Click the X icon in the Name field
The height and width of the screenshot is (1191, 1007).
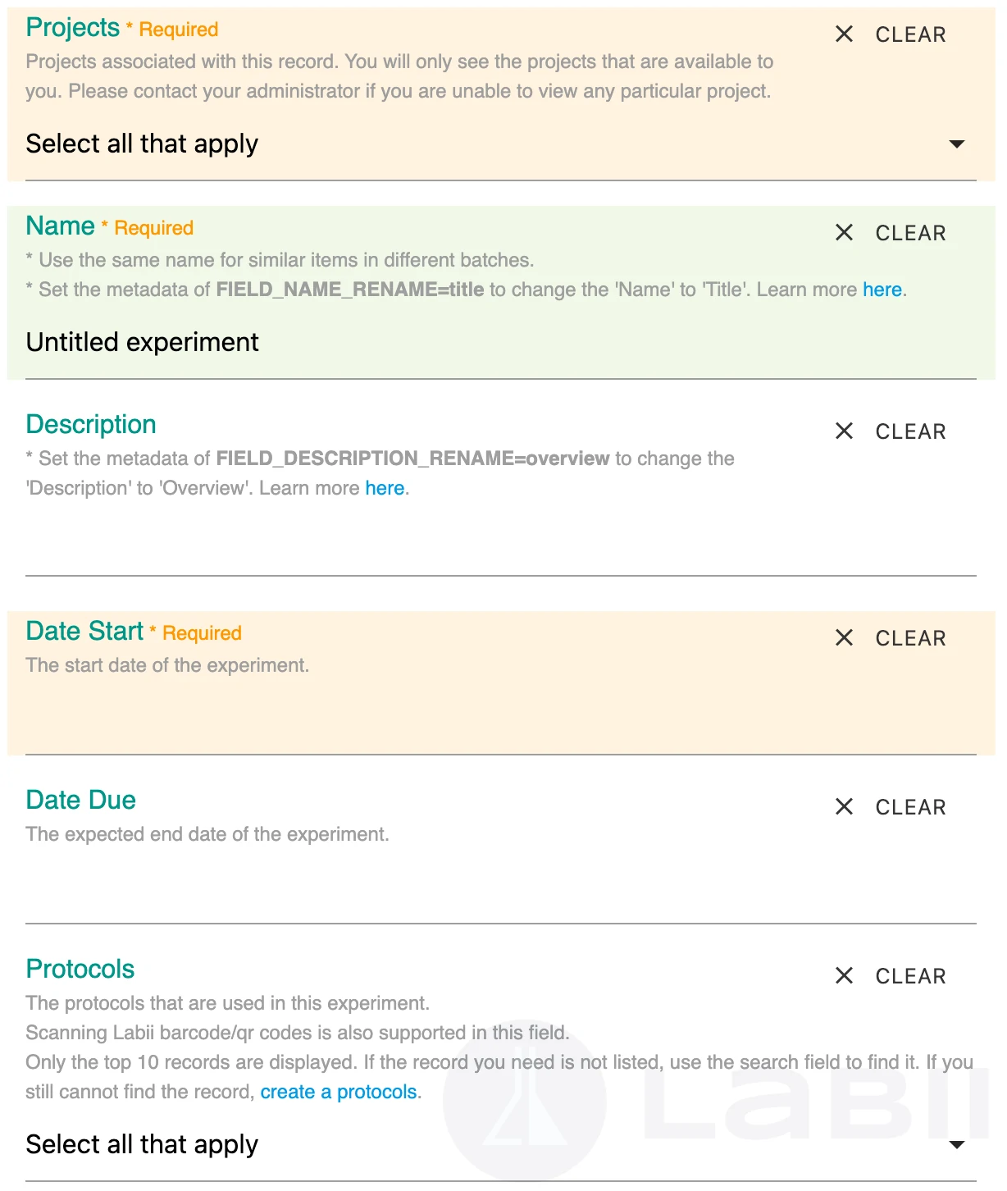click(x=844, y=233)
